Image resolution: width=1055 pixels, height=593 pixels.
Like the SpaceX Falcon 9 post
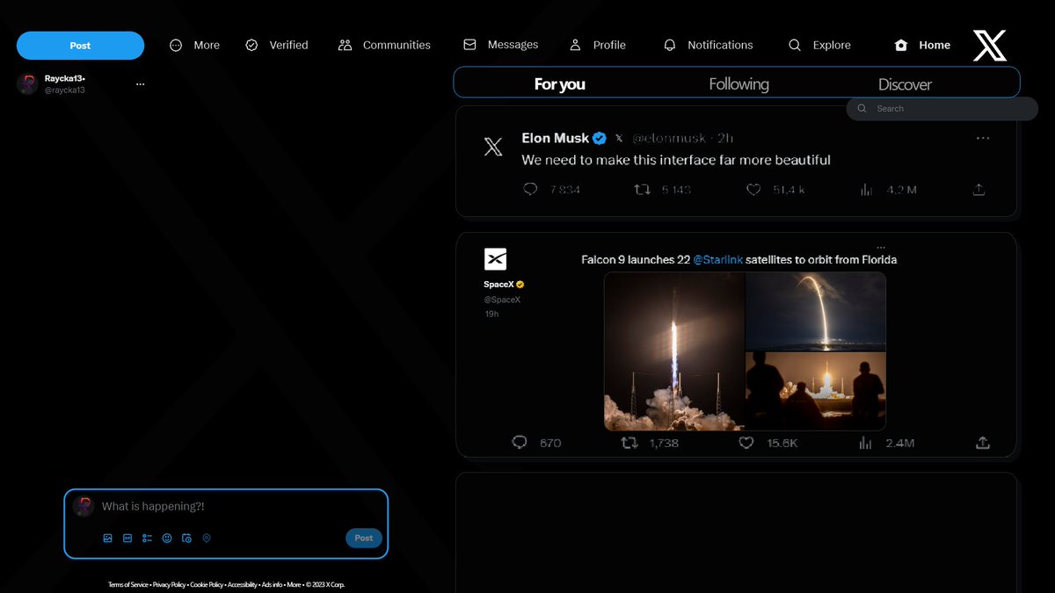746,443
